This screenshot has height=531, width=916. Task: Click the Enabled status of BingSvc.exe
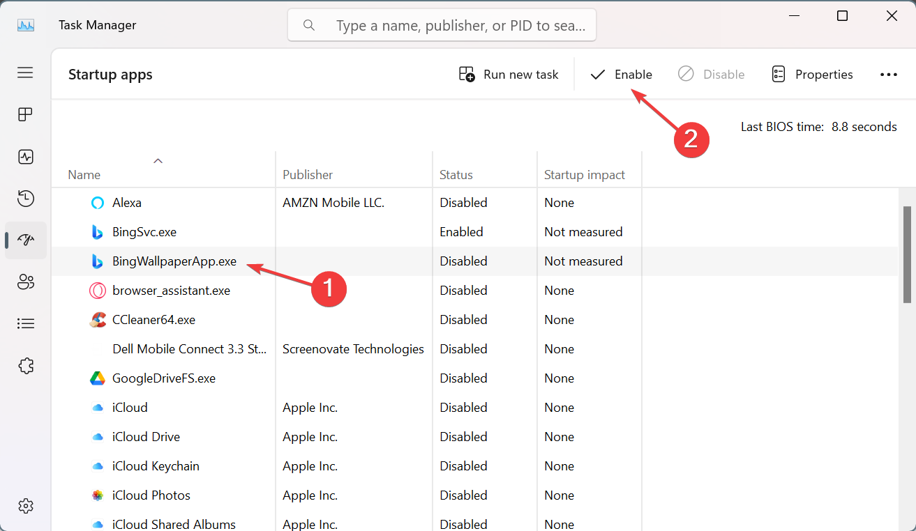click(461, 232)
